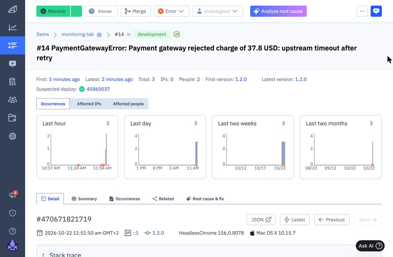The image size is (393, 257).
Task: Click the monitoring-lab breadcrumb link
Action: point(78,34)
